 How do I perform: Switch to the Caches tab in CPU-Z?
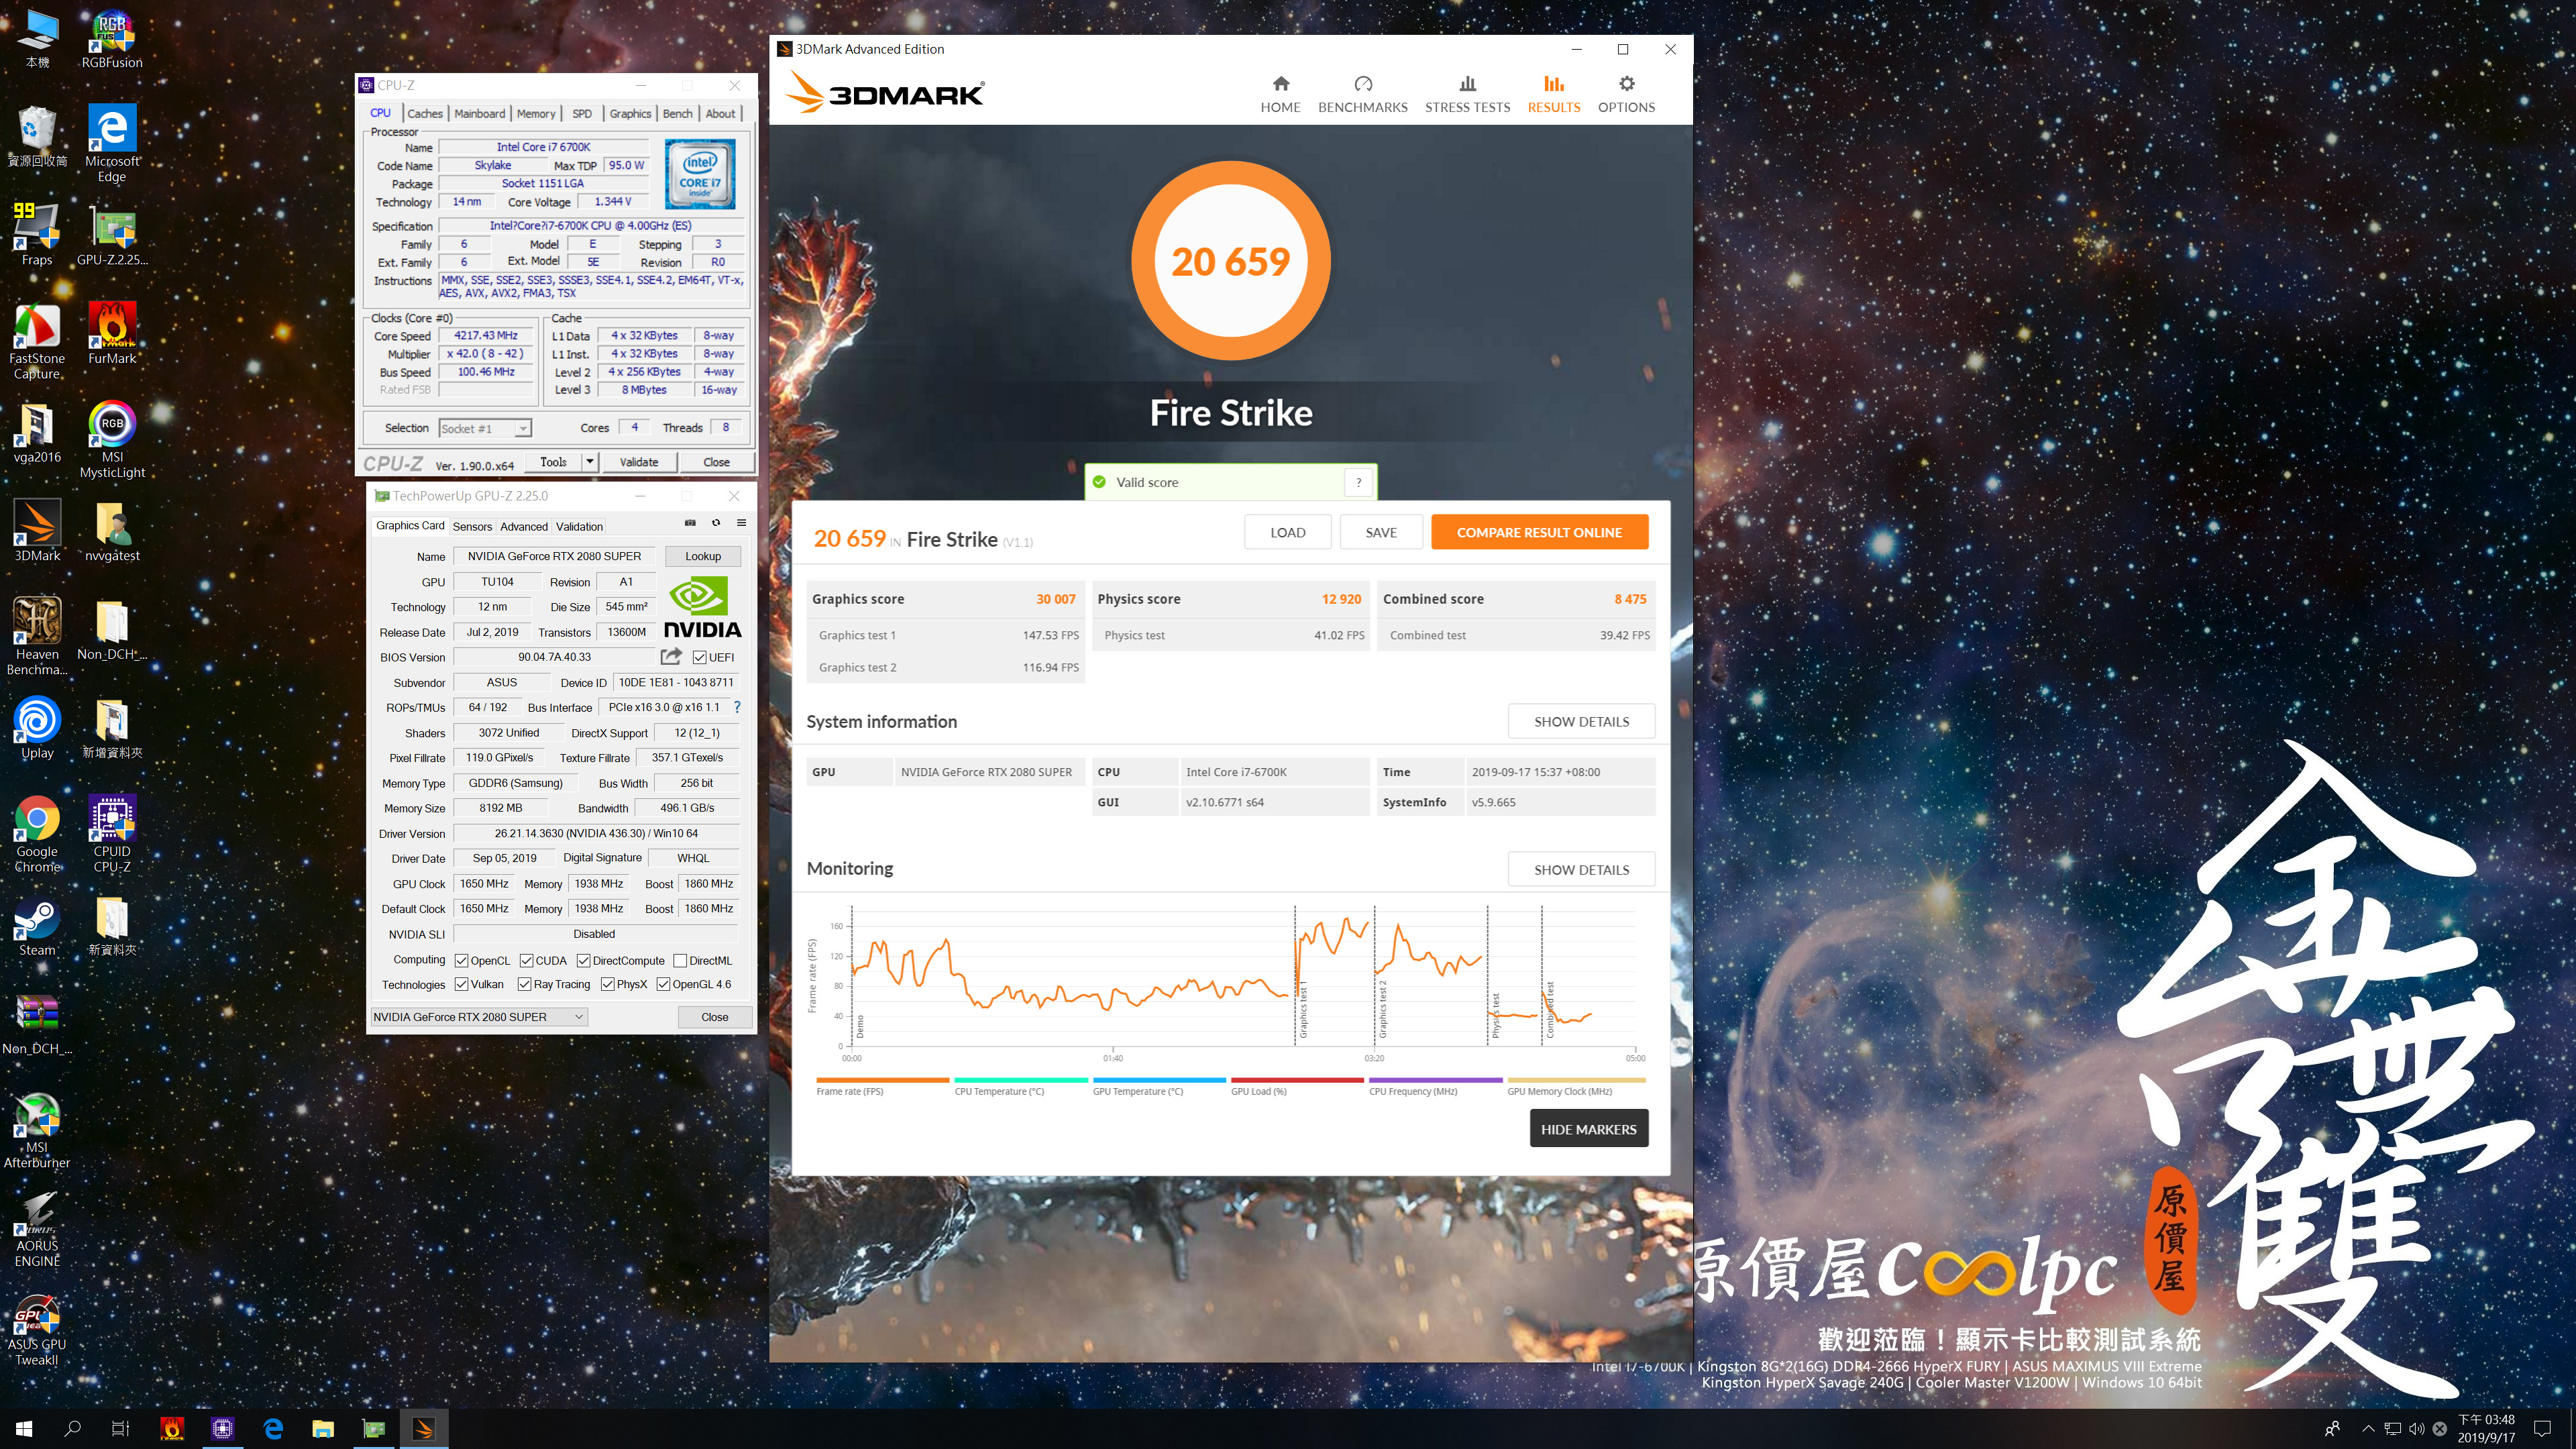pos(425,113)
